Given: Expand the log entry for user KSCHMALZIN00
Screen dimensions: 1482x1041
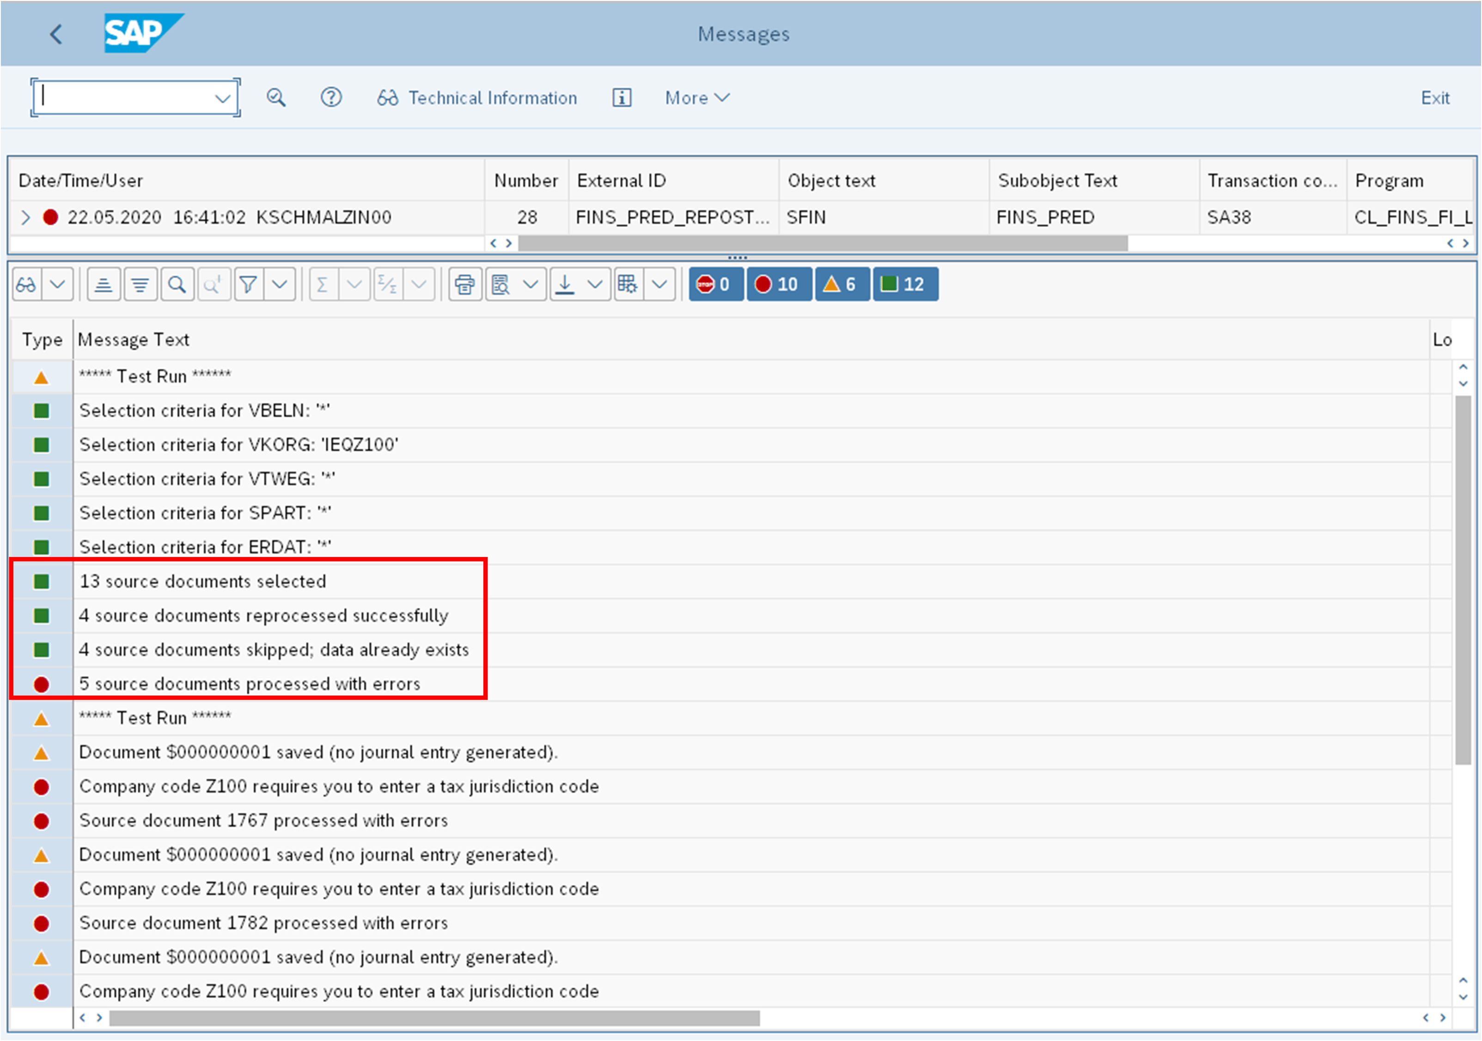Looking at the screenshot, I should coord(26,217).
